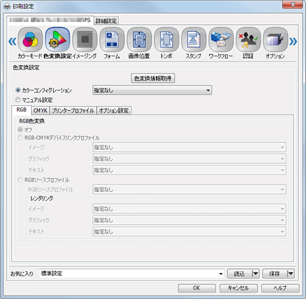The width and height of the screenshot is (306, 299).
Task: Open the イメージング icon
Action: click(x=85, y=40)
